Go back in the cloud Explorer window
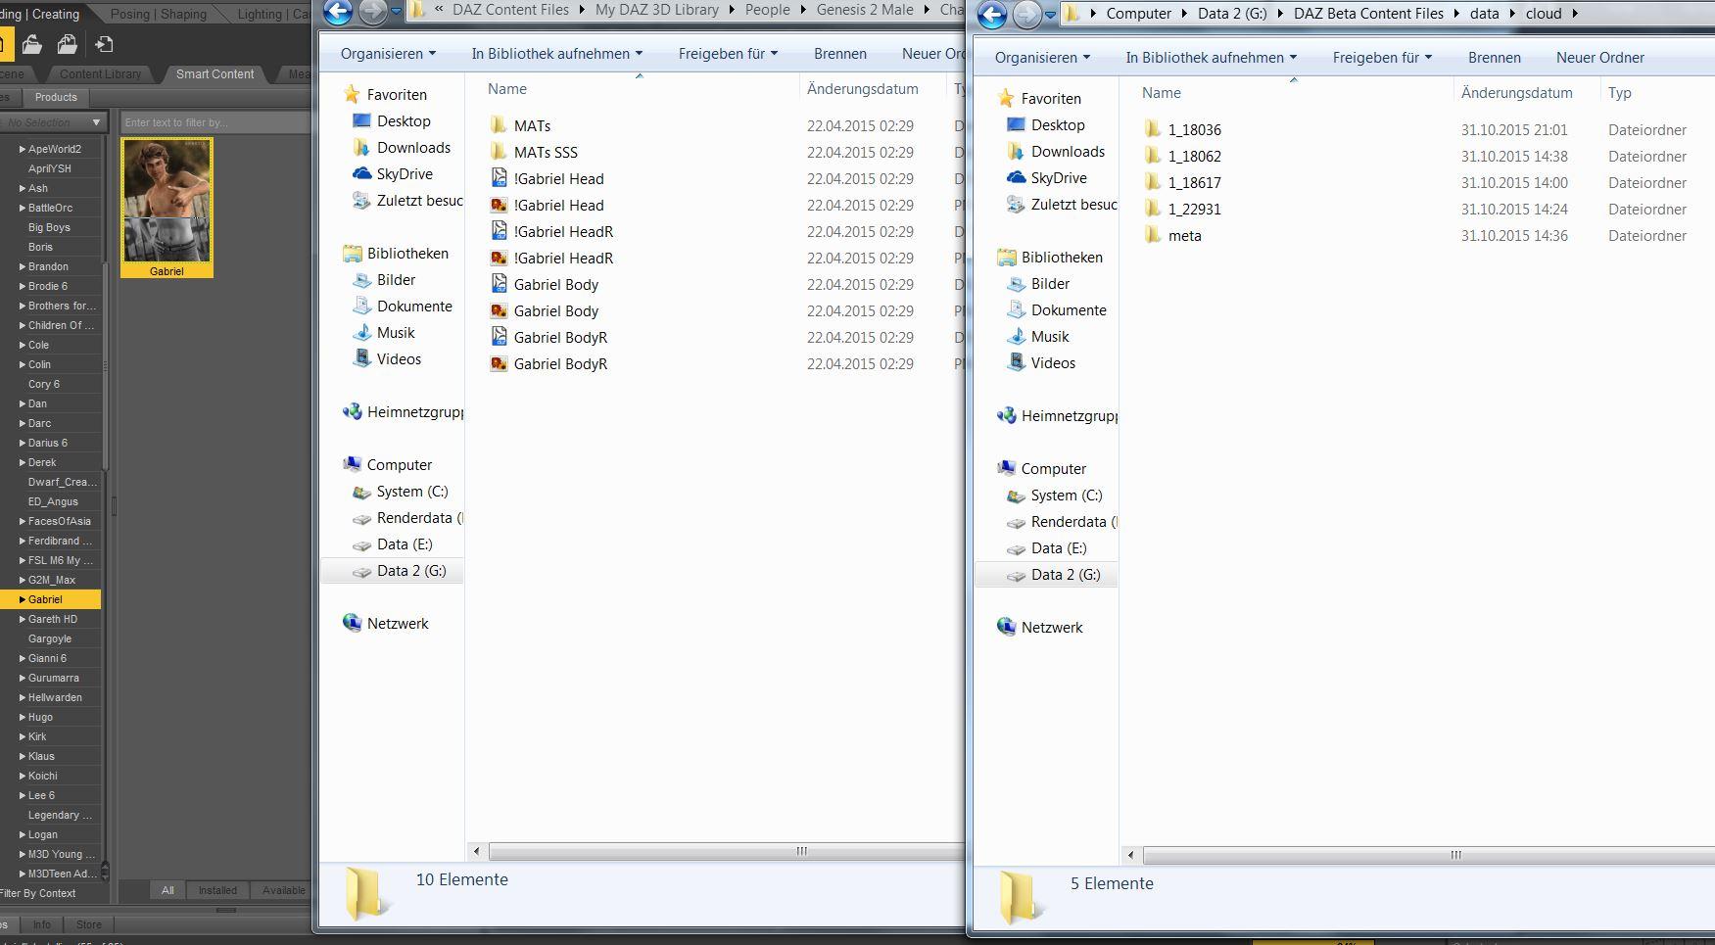This screenshot has width=1715, height=945. [992, 15]
